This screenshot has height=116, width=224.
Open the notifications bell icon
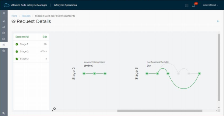click(194, 5)
